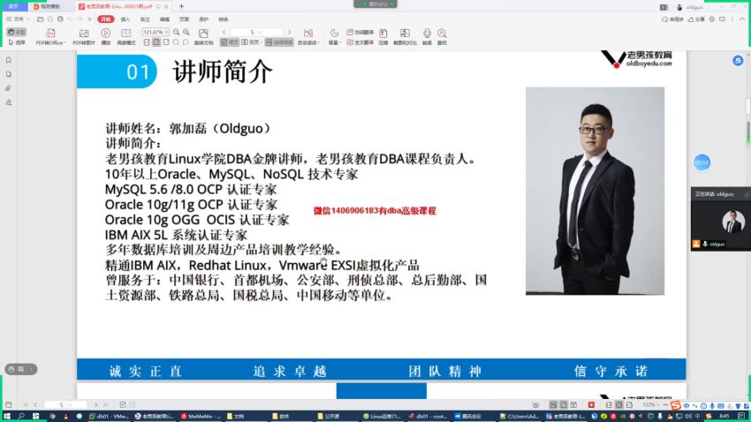
Task: Click the 未同步 cloud sync icon
Action: point(672,19)
